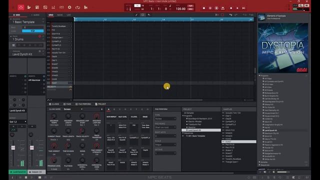
Task: Click Play Start transport button
Action: [x=243, y=8]
